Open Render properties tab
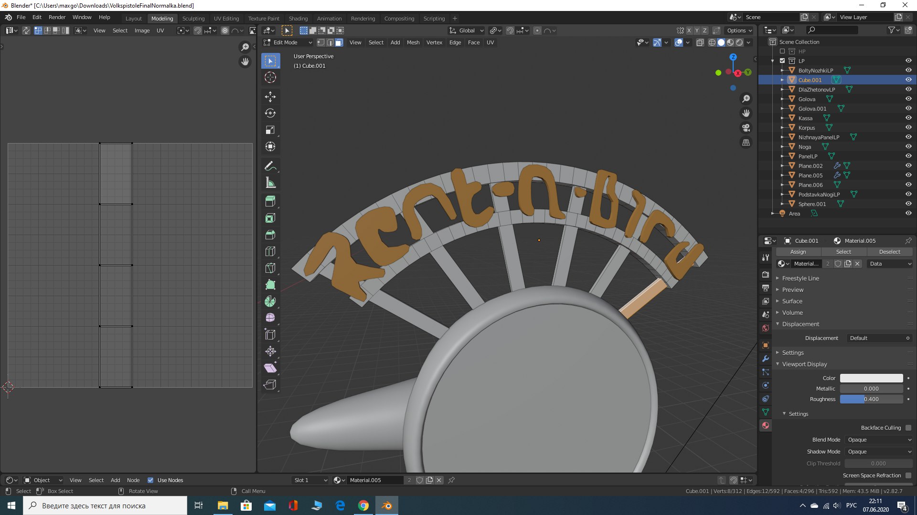917x515 pixels. (x=766, y=275)
